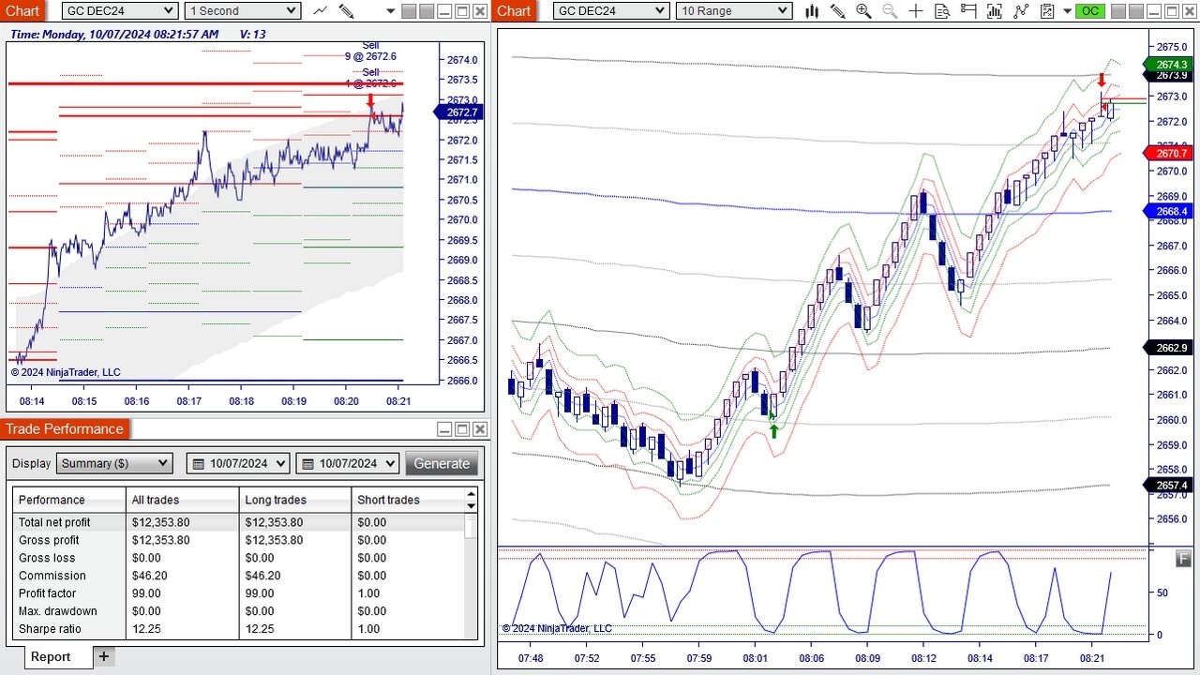The image size is (1200, 675).
Task: Open the 10 Range interval dropdown
Action: [734, 11]
